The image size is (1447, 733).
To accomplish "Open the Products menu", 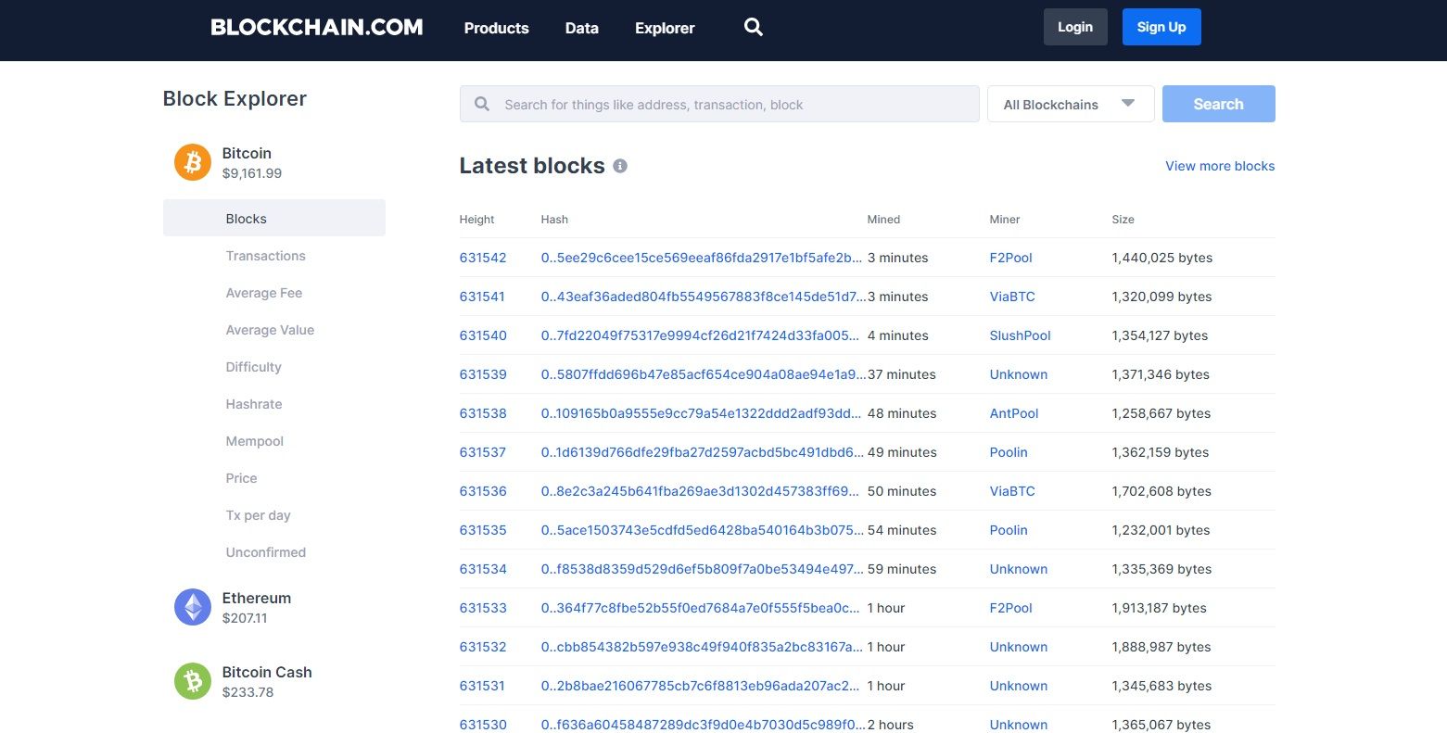I will pyautogui.click(x=496, y=28).
